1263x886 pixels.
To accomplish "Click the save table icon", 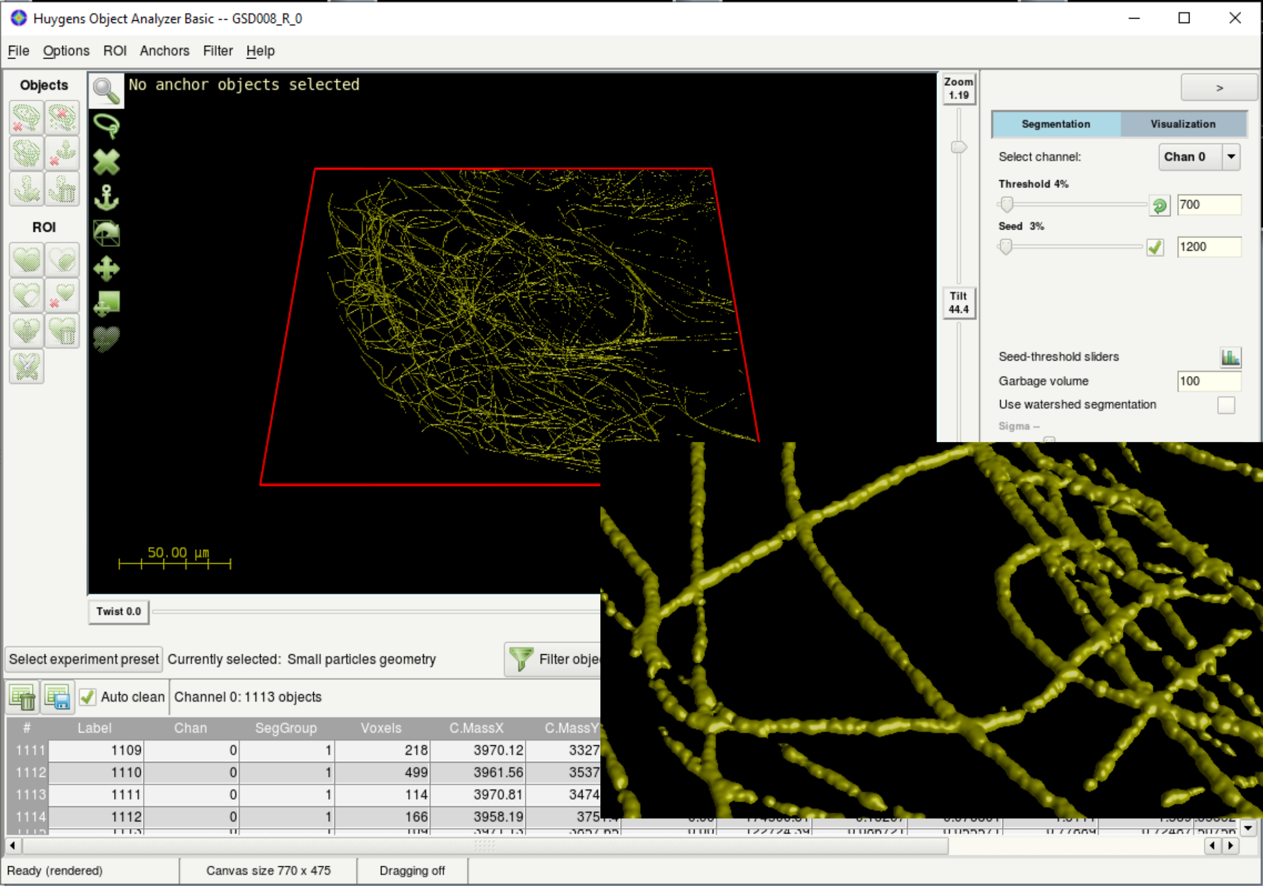I will [x=57, y=697].
